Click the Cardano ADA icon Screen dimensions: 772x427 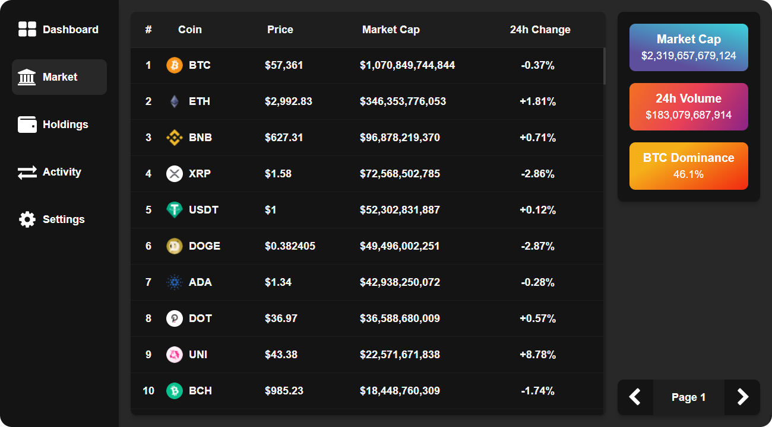(175, 282)
